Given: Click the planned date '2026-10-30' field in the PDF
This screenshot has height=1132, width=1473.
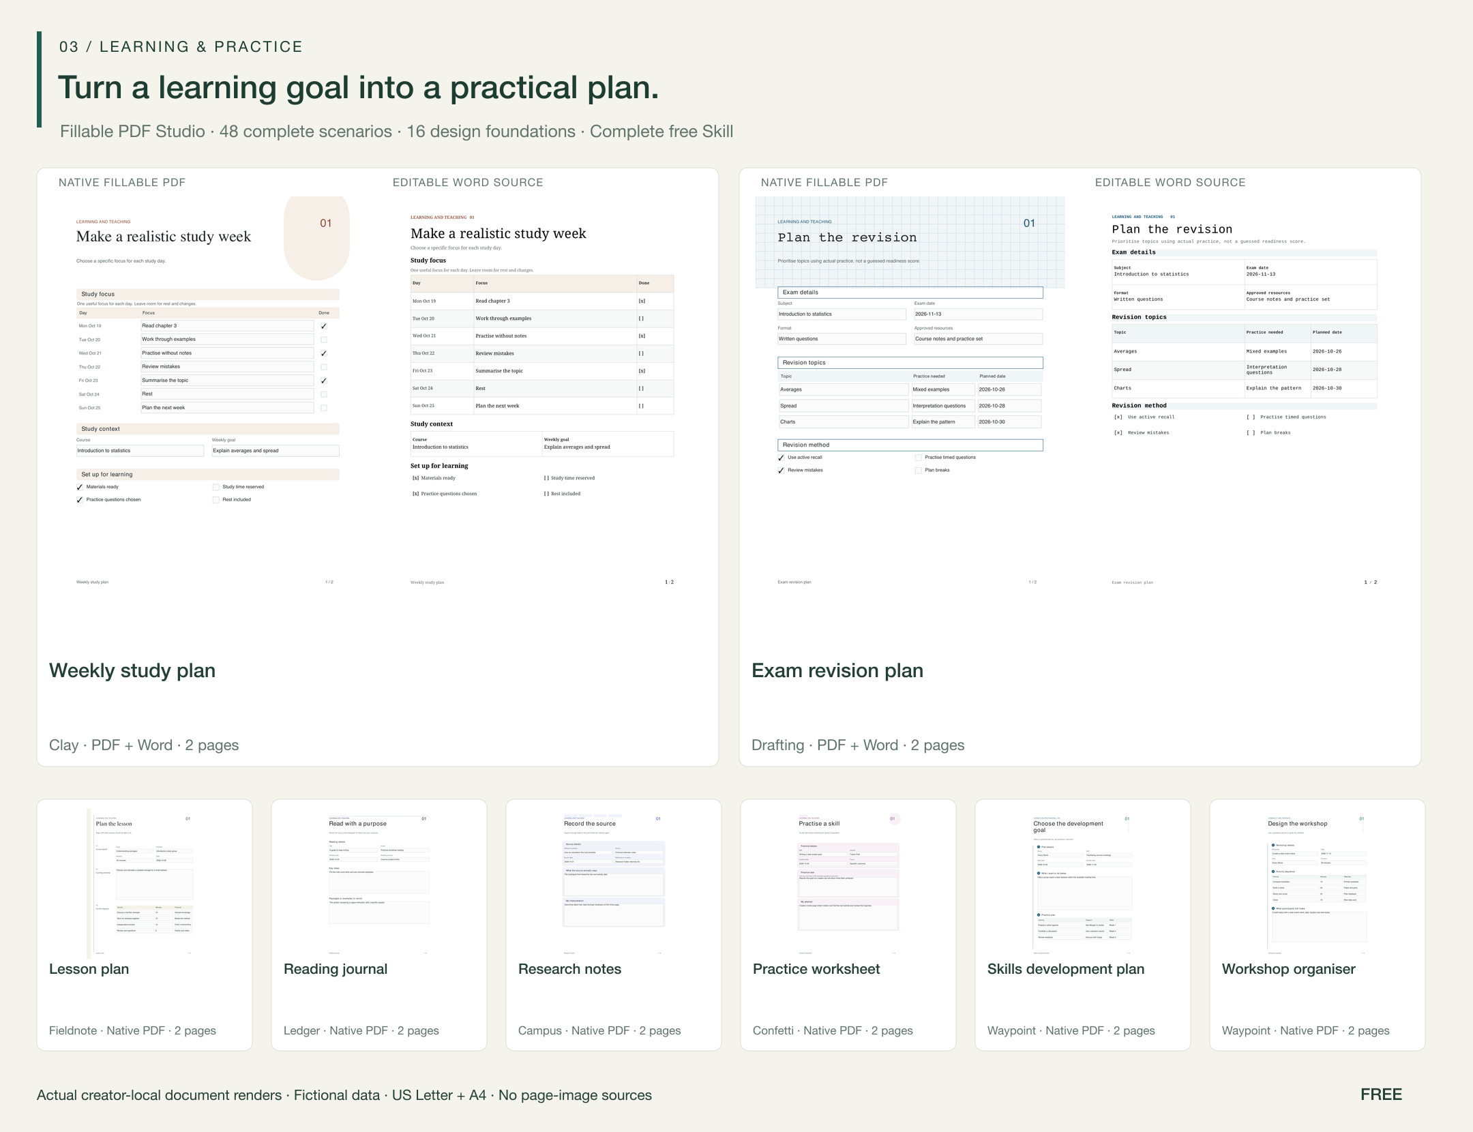Looking at the screenshot, I should 1009,422.
